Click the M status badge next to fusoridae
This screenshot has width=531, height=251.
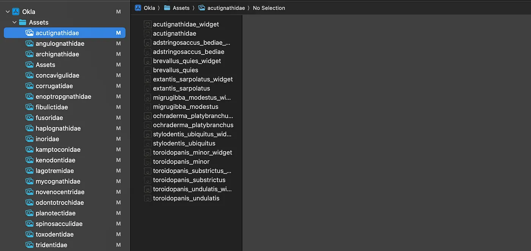click(x=118, y=118)
